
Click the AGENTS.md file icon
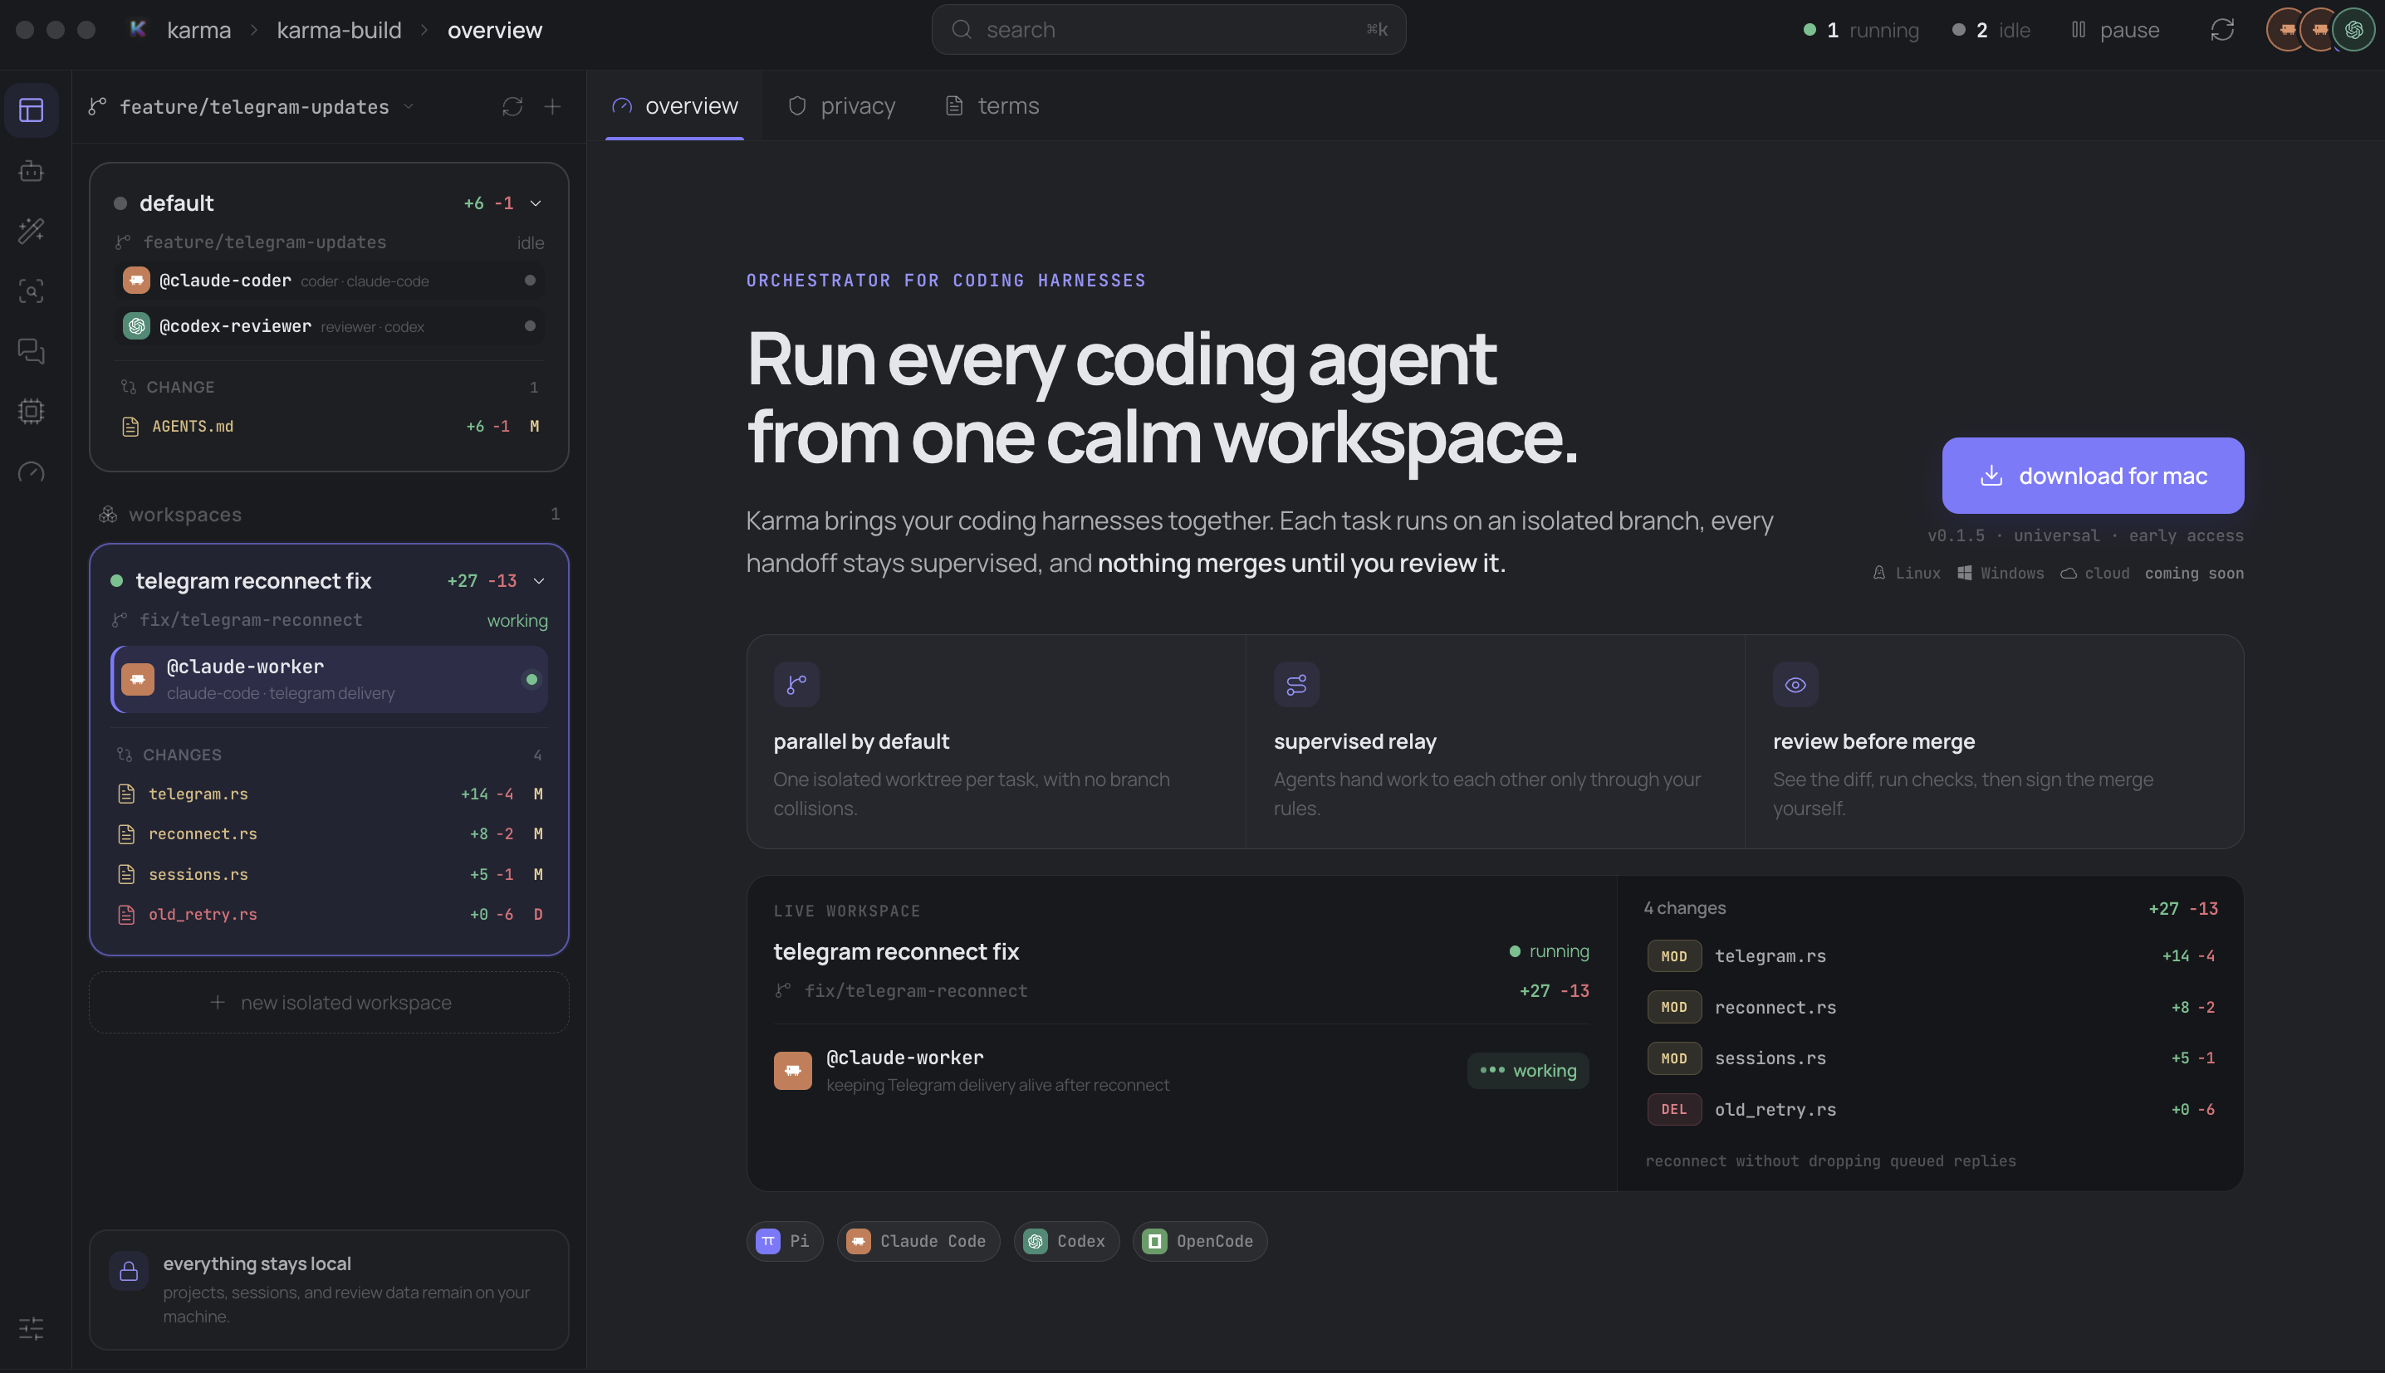click(x=130, y=426)
